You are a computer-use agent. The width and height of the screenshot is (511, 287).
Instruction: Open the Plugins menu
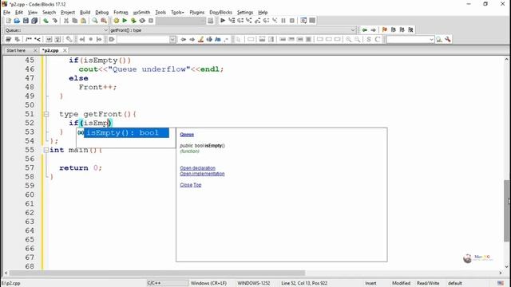click(197, 13)
